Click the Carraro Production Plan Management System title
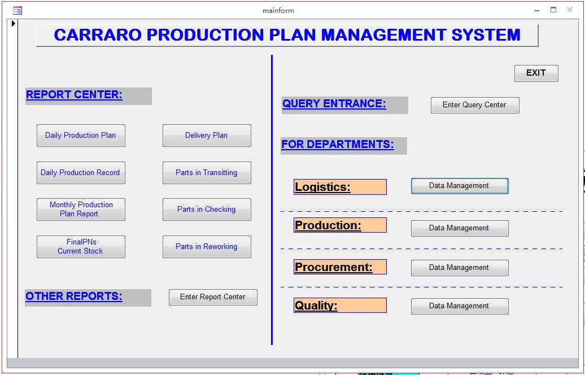The height and width of the screenshot is (375, 585). click(287, 35)
